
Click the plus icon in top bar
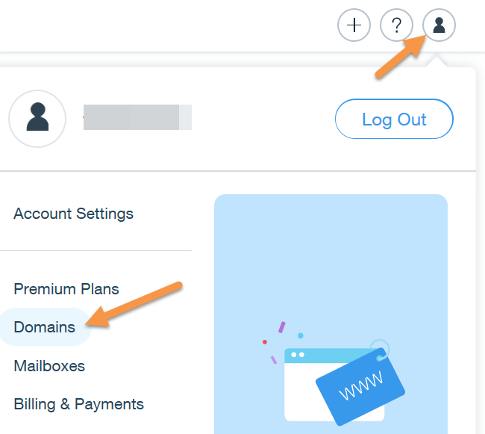point(354,26)
